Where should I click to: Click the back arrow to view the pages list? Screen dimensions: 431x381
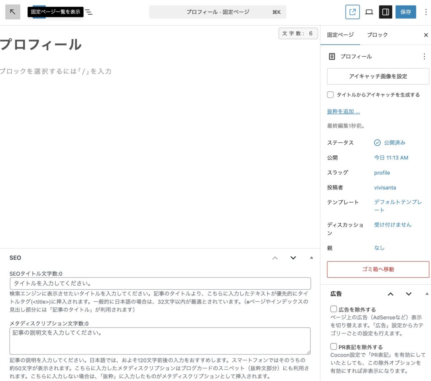pos(13,12)
